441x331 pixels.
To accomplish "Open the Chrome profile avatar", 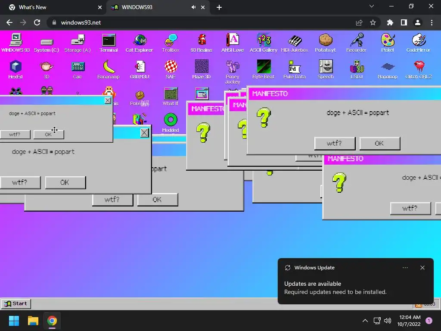I will (x=418, y=22).
